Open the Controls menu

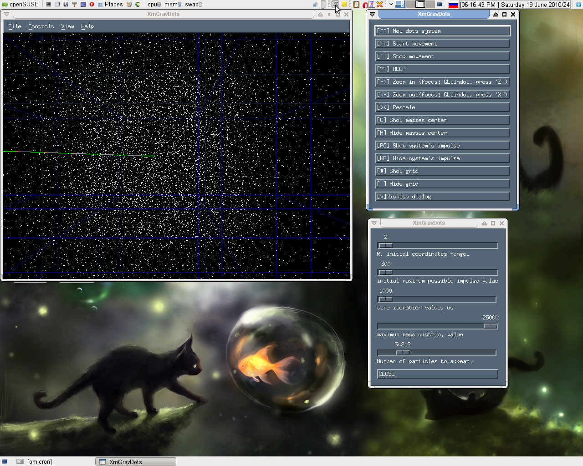coord(41,26)
